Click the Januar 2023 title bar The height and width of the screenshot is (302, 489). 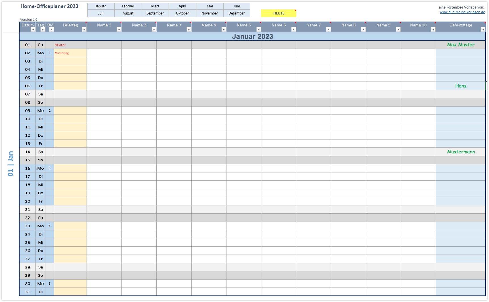pyautogui.click(x=252, y=36)
